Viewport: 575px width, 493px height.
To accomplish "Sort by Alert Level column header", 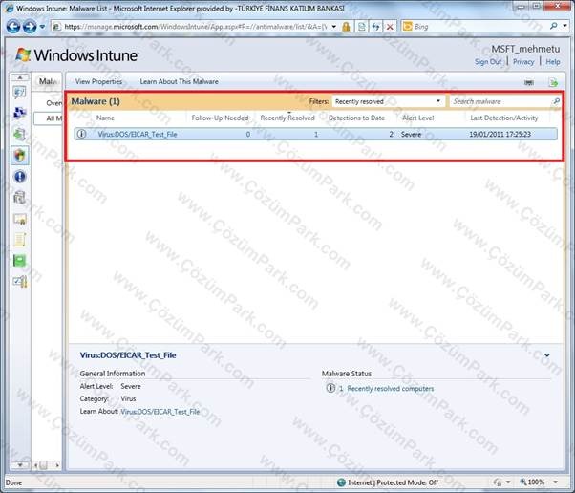I will click(417, 118).
